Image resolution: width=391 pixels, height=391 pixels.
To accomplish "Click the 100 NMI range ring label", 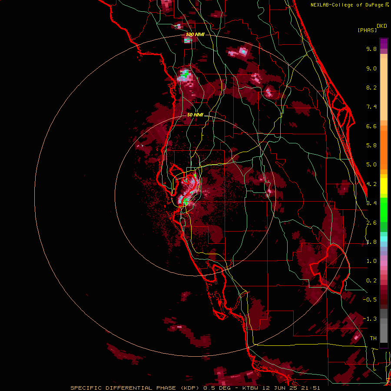I will [x=195, y=34].
